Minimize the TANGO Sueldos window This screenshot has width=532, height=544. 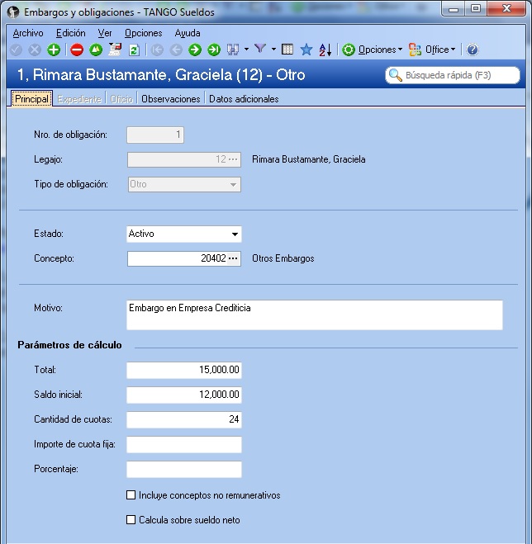pyautogui.click(x=454, y=9)
